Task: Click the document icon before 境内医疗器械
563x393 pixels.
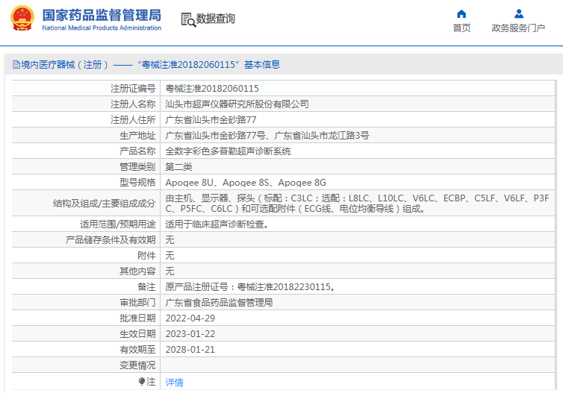Action: click(14, 65)
